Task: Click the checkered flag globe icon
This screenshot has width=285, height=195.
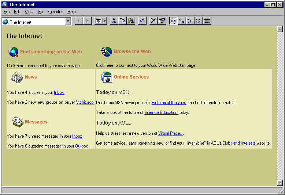Action: [x=107, y=51]
